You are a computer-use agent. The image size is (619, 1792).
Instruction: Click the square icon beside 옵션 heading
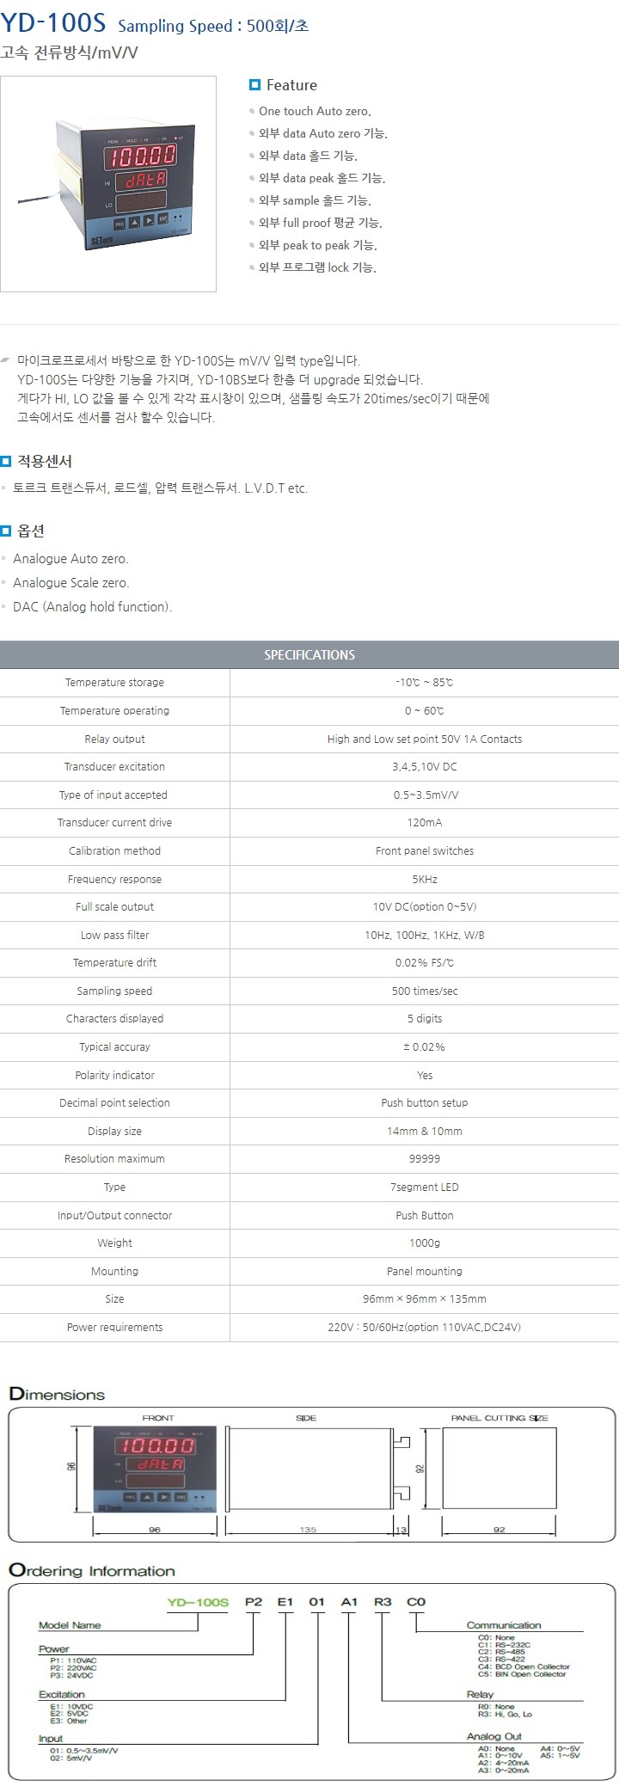6,531
